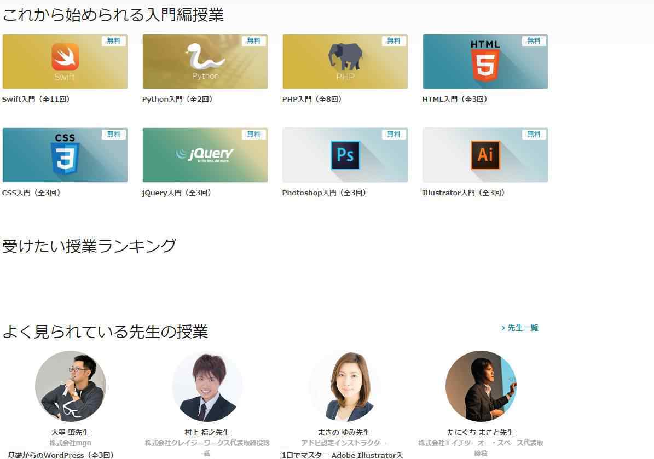Image resolution: width=654 pixels, height=459 pixels.
Task: Open the Python入門（全2回）course link
Action: coord(177,99)
